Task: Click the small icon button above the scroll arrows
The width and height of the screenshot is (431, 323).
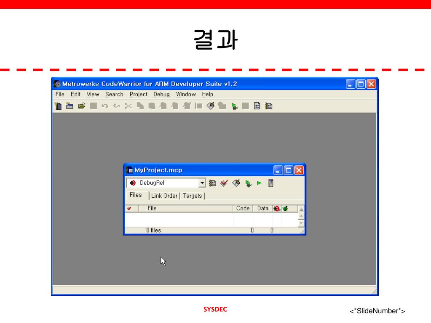Action: pyautogui.click(x=301, y=209)
